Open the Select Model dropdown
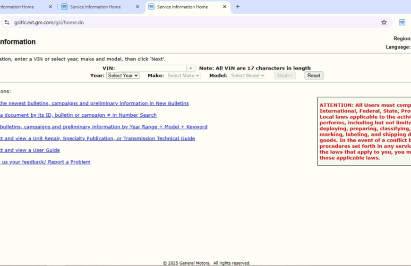This screenshot has height=266, width=411. pos(248,76)
